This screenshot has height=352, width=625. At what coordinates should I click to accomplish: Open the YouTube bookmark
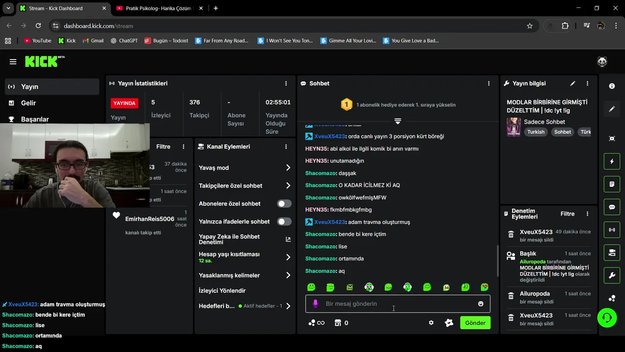point(38,41)
